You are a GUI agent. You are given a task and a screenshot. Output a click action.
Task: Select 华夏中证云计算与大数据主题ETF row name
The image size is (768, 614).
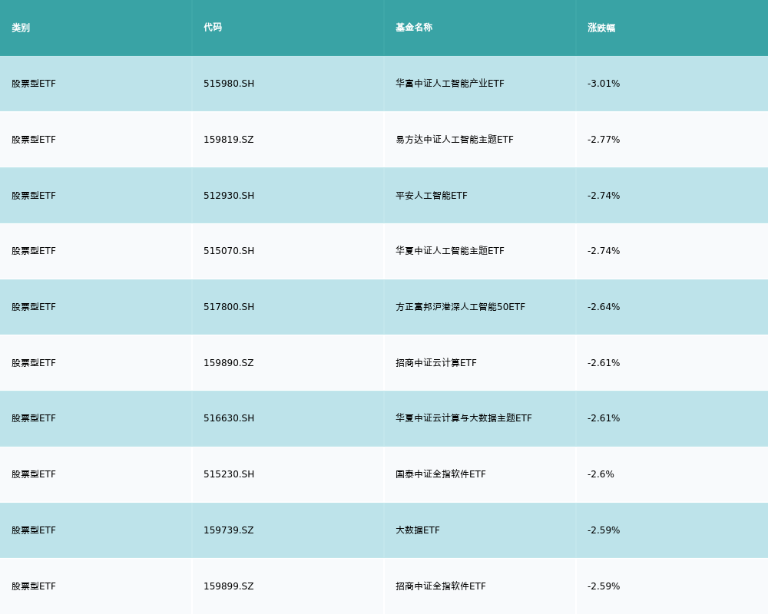tap(464, 418)
